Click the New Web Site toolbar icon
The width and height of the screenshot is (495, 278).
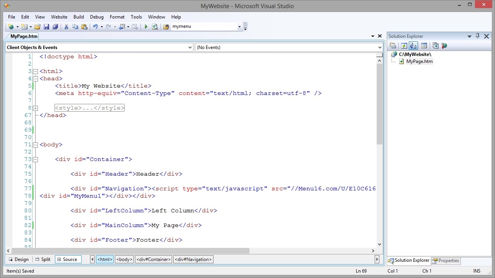click(x=11, y=27)
